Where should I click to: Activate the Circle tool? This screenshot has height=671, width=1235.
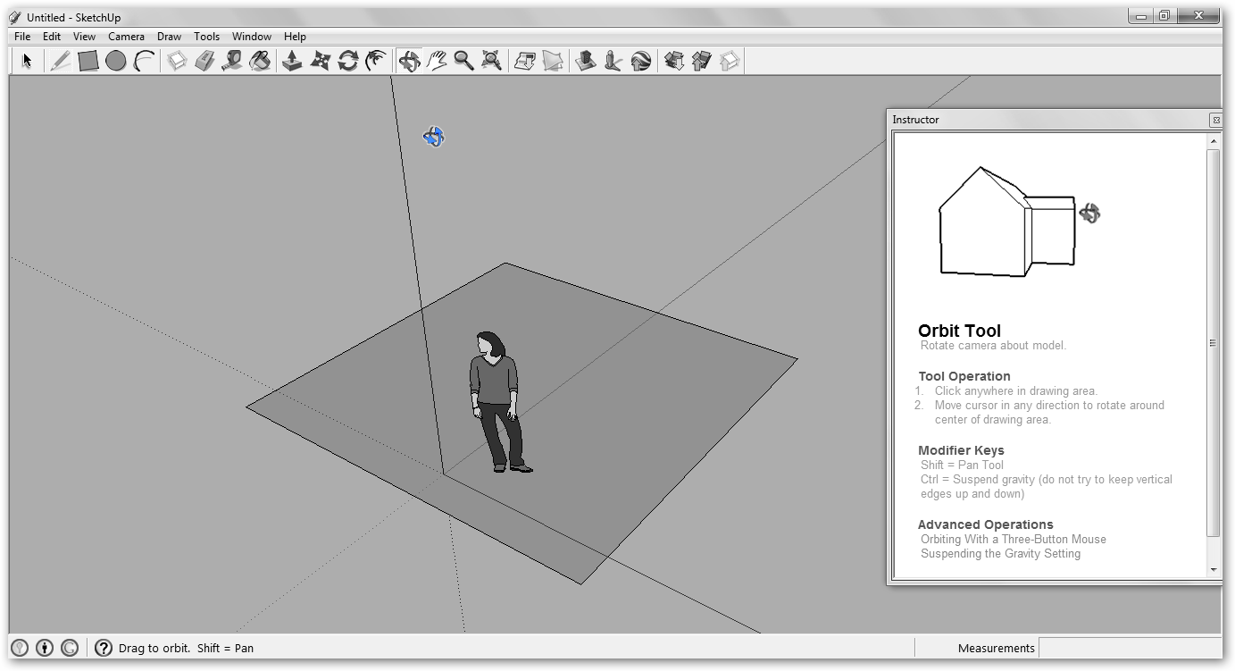(115, 61)
